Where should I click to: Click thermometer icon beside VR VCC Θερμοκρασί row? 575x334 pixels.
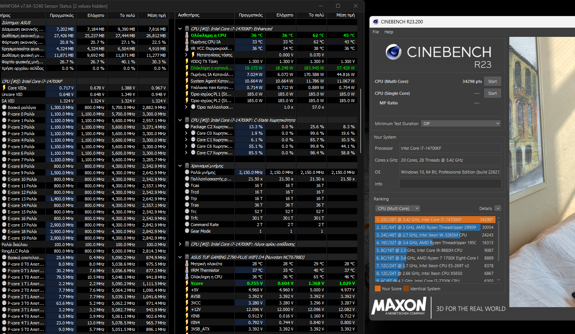coord(187,48)
